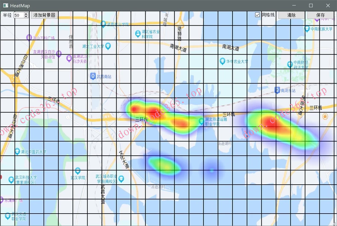Click the 华中农业大学 school marker icon
Image resolution: width=337 pixels, height=226 pixels.
(x=222, y=61)
